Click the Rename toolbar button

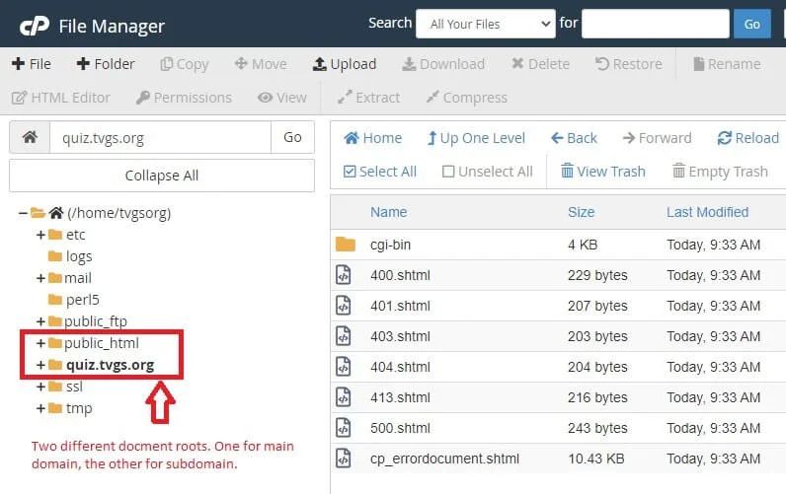(727, 64)
